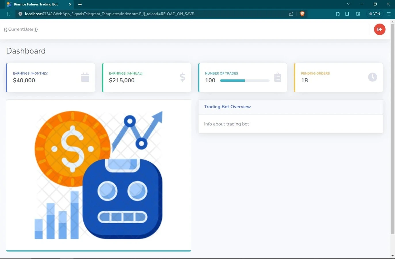The width and height of the screenshot is (395, 259).
Task: Click the clock icon on Pending Orders card
Action: [x=373, y=77]
